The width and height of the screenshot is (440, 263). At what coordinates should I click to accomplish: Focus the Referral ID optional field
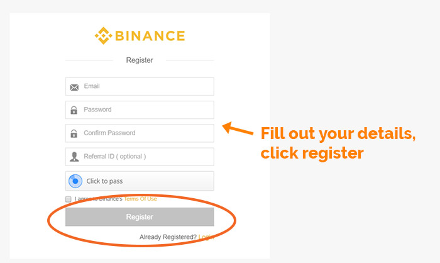(x=140, y=157)
